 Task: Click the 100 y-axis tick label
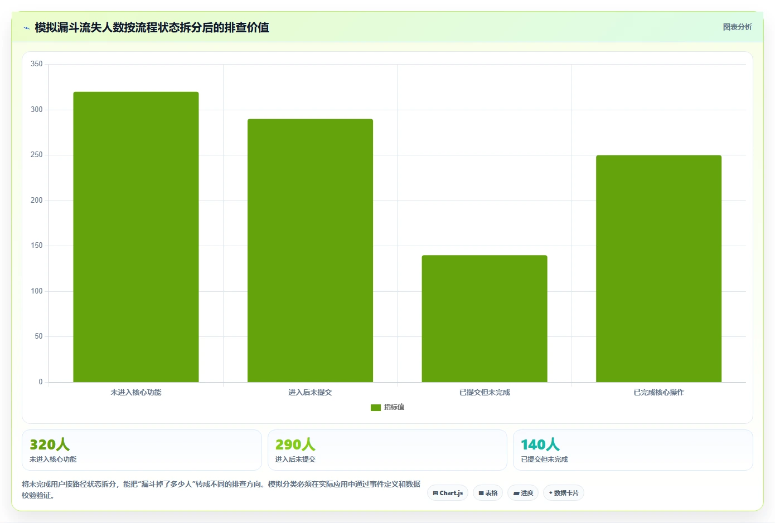[x=37, y=291]
